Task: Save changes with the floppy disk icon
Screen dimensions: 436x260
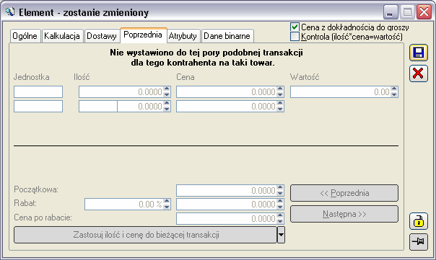Action: tap(418, 53)
